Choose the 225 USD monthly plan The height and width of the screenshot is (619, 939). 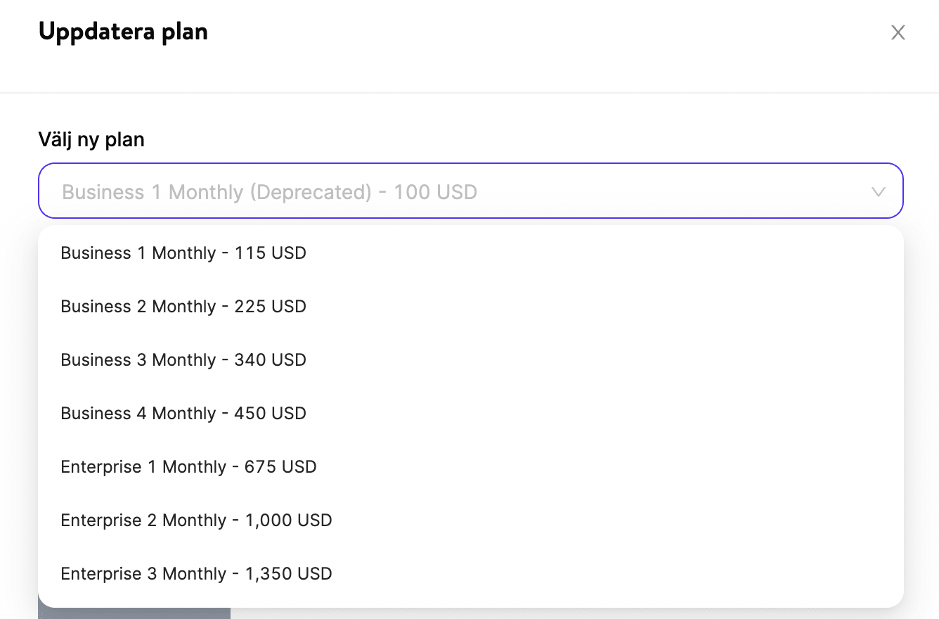point(183,307)
